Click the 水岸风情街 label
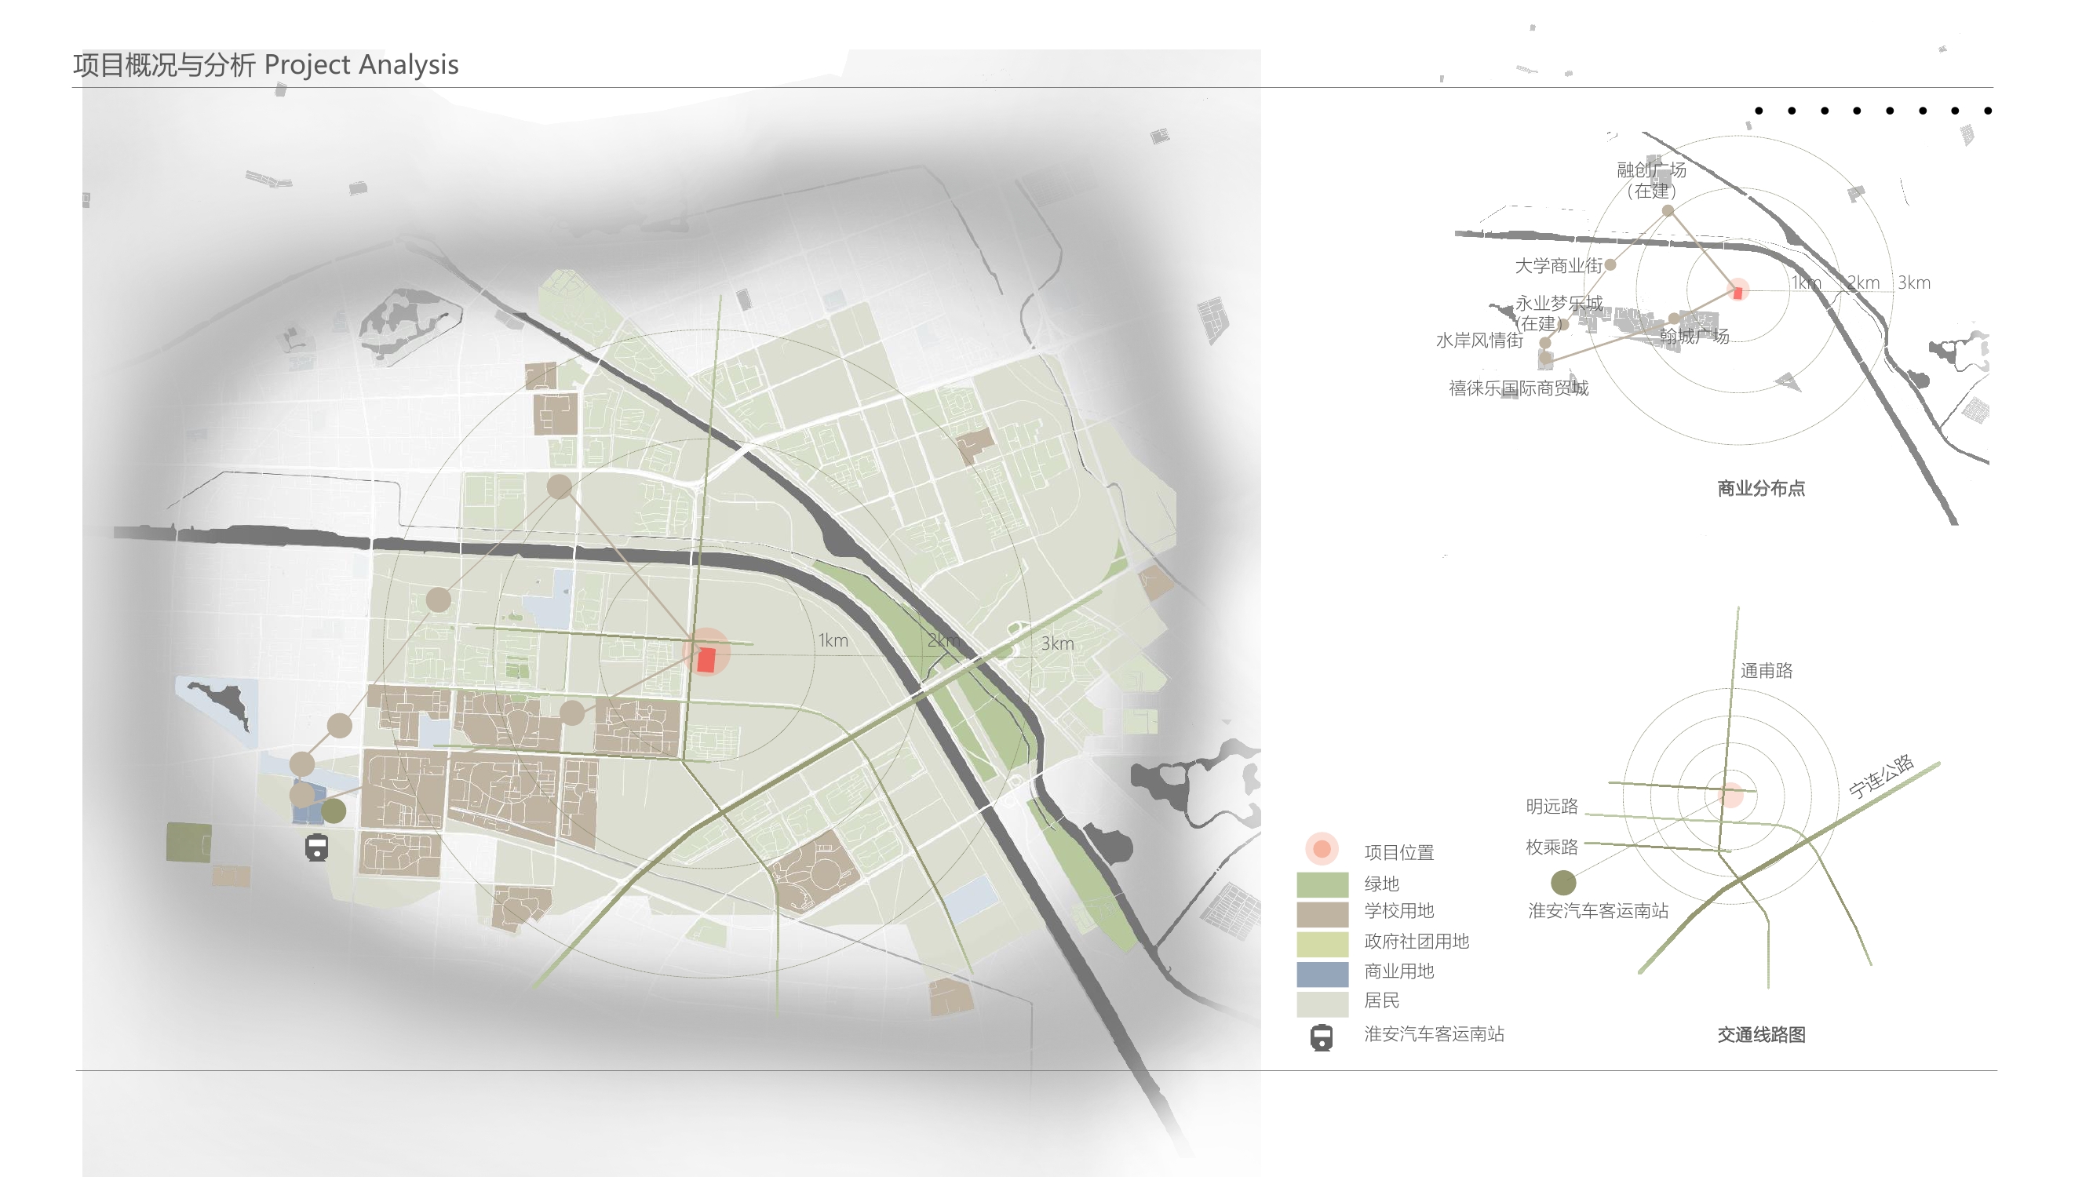The image size is (2093, 1177). pos(1479,341)
